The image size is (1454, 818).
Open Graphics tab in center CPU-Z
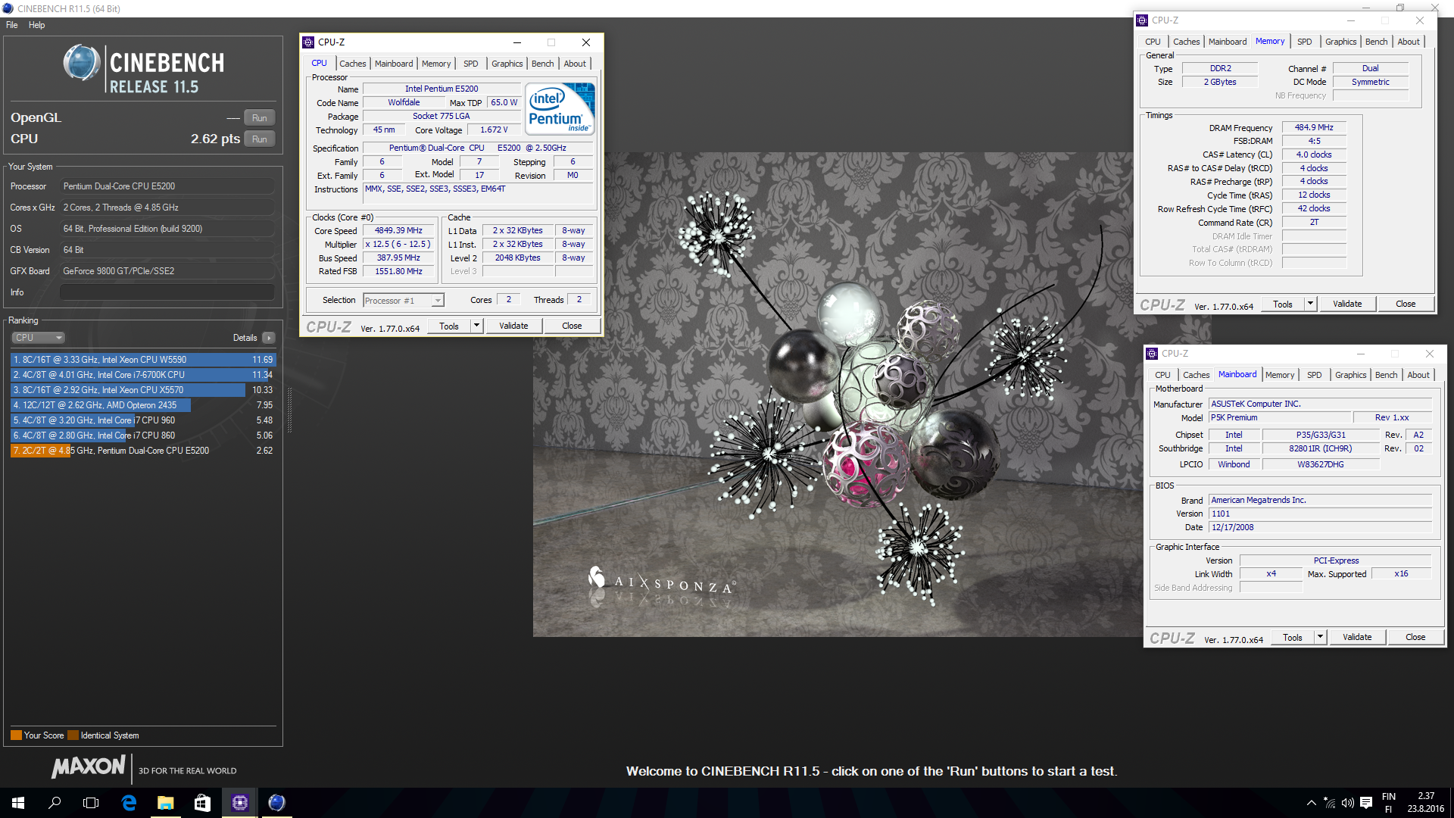point(507,64)
